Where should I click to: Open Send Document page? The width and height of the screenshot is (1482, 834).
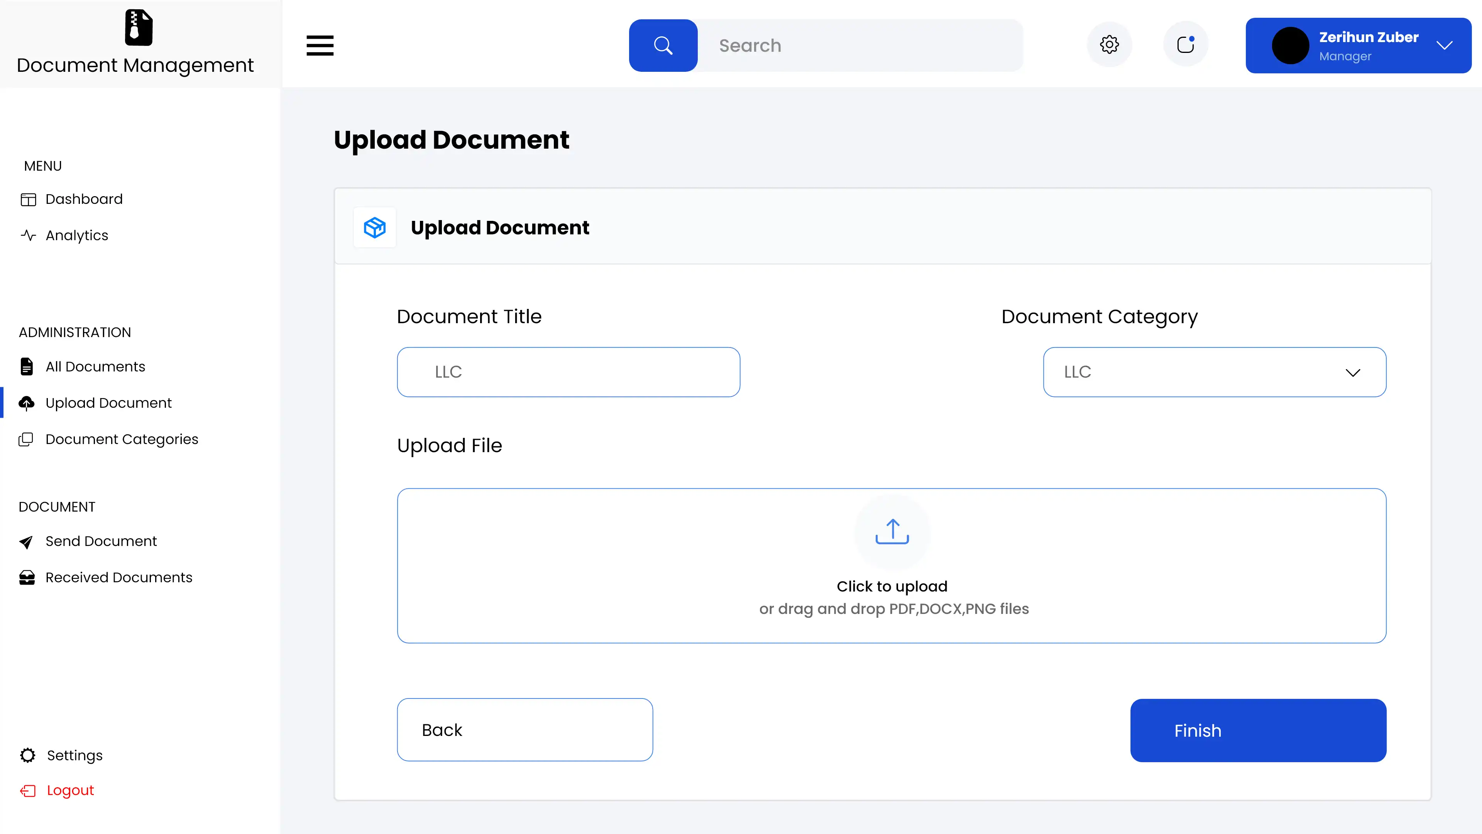click(x=101, y=541)
